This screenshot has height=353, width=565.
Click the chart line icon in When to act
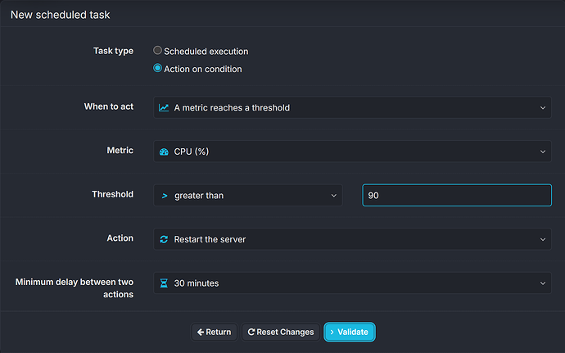(164, 107)
